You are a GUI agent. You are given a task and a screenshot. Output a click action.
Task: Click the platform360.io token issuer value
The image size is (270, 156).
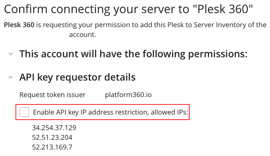pyautogui.click(x=128, y=95)
